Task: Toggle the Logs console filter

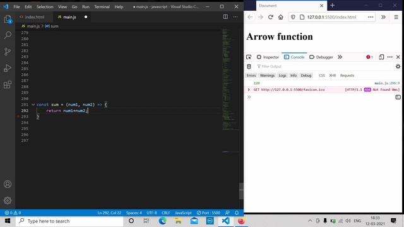Action: [282, 76]
